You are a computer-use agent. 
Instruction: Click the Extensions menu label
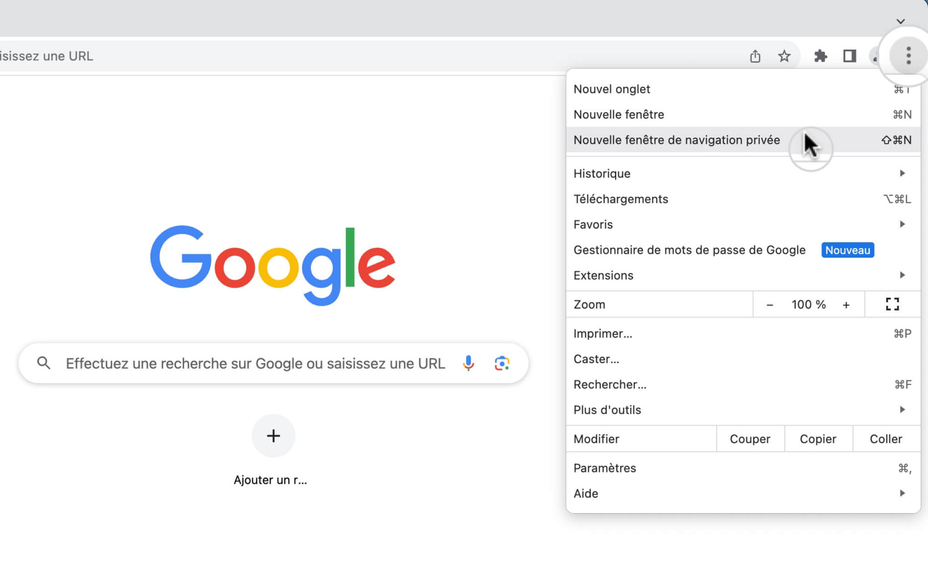pyautogui.click(x=603, y=275)
